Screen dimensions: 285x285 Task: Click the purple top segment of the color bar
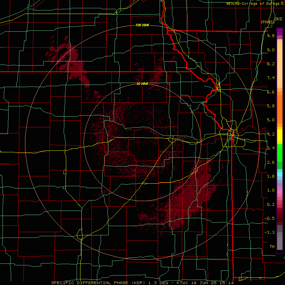(x=280, y=32)
